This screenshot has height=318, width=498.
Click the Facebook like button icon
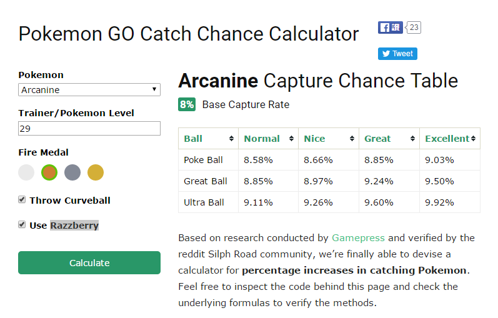(x=391, y=27)
